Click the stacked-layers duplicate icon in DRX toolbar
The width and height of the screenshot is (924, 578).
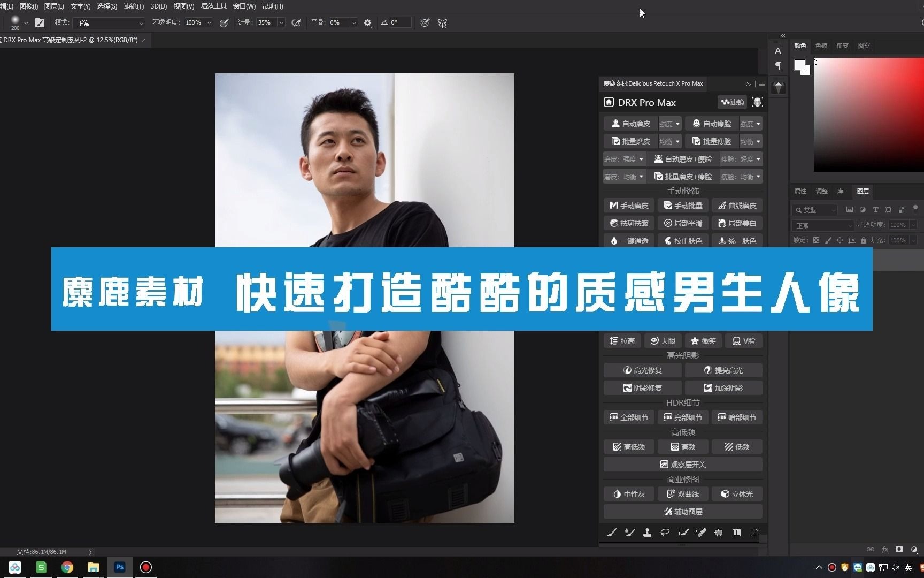click(x=754, y=533)
